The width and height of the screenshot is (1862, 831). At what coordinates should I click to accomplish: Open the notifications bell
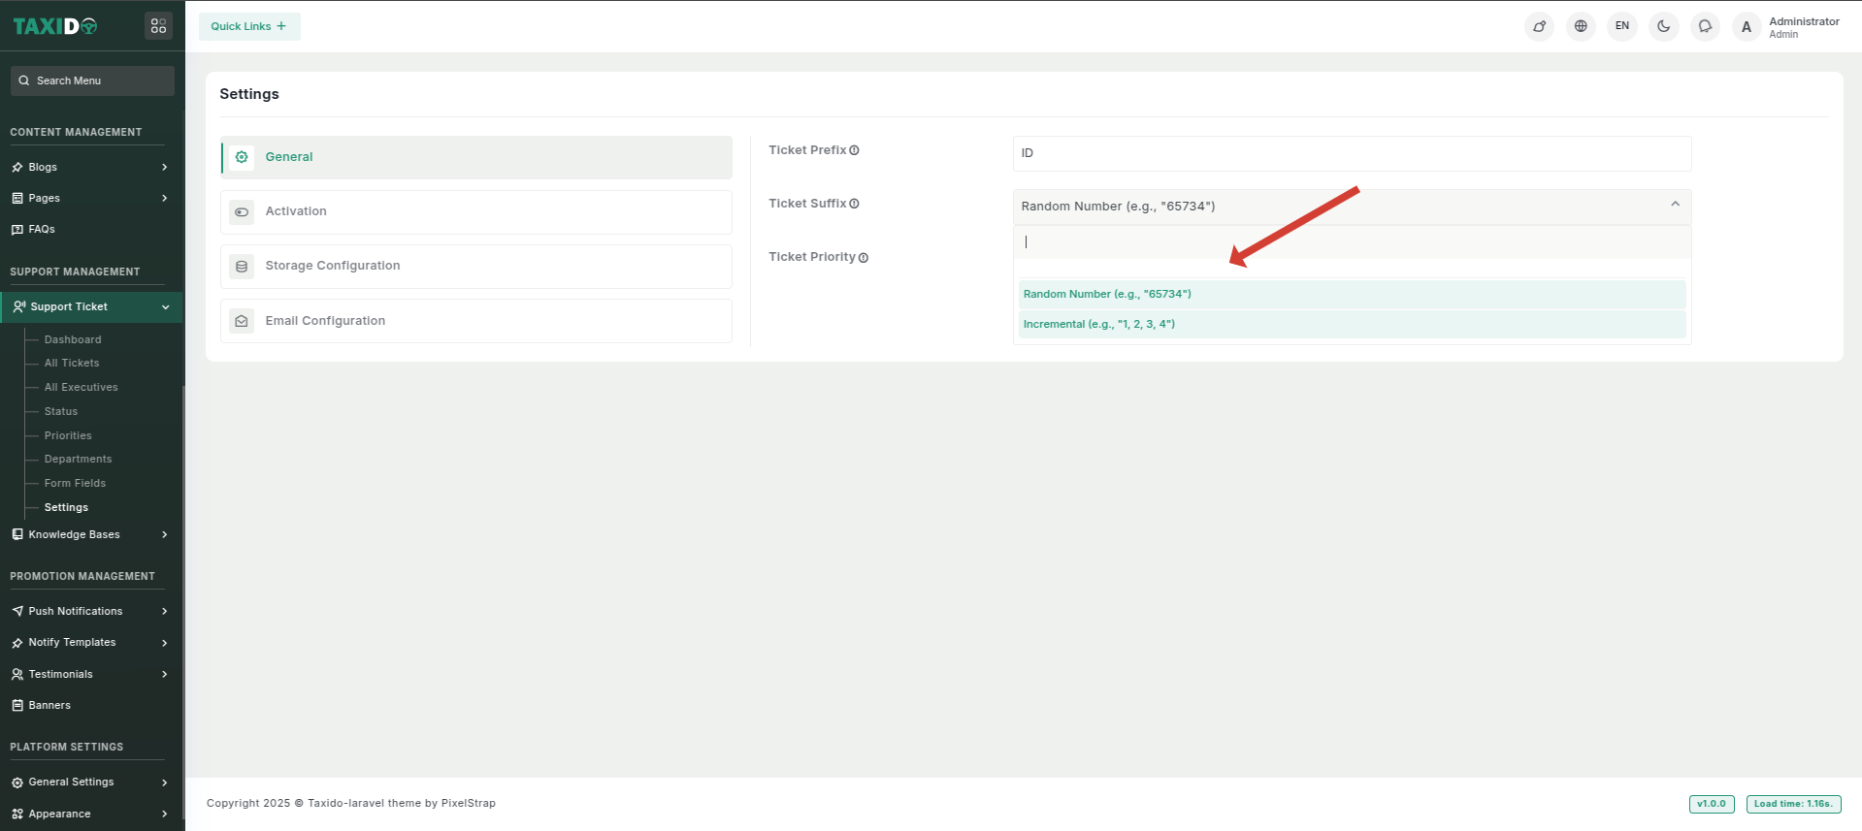tap(1705, 26)
